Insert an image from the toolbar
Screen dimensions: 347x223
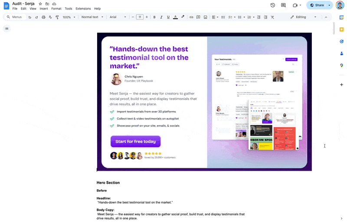[205, 17]
